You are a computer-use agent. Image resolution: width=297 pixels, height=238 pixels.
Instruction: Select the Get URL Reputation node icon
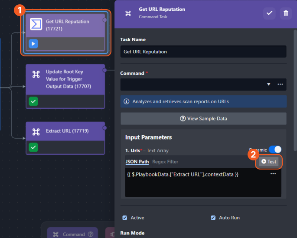(x=36, y=24)
